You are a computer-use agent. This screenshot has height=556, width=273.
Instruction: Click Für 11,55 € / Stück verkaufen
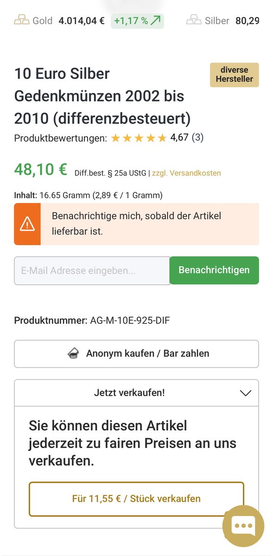[x=136, y=499]
